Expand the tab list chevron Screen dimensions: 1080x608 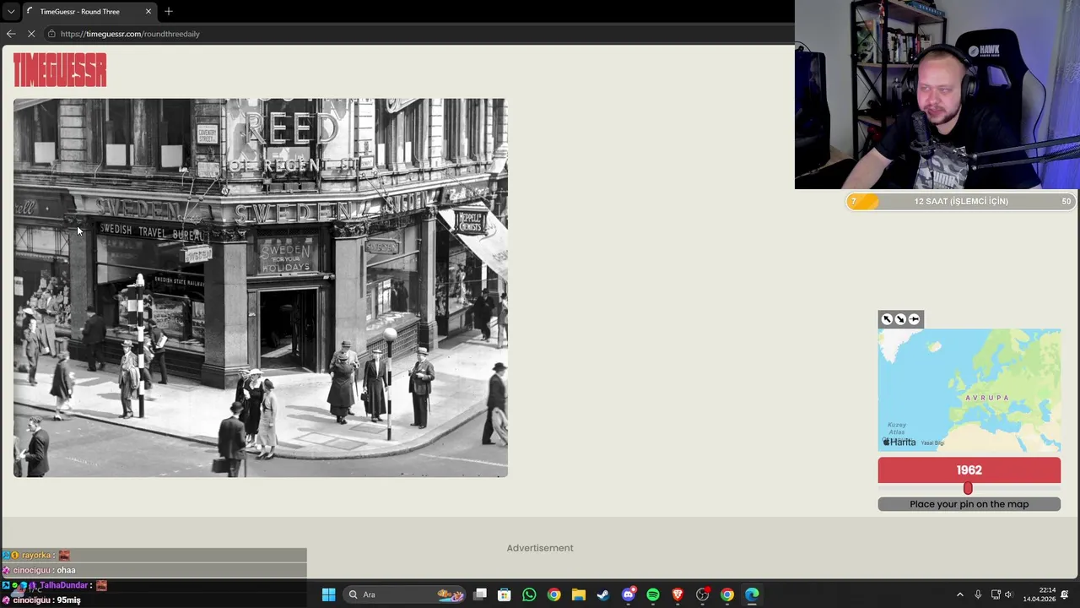11,12
